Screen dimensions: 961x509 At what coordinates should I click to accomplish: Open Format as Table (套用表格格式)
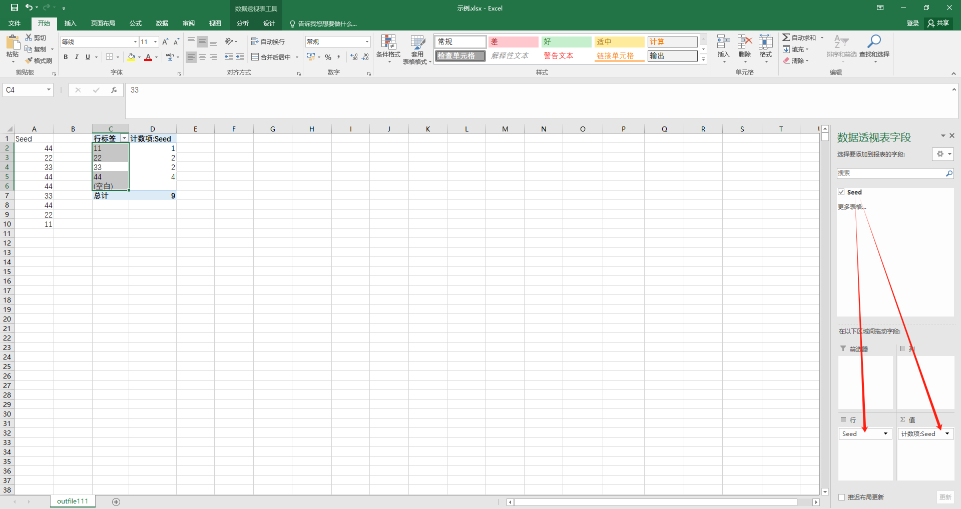[x=417, y=49]
